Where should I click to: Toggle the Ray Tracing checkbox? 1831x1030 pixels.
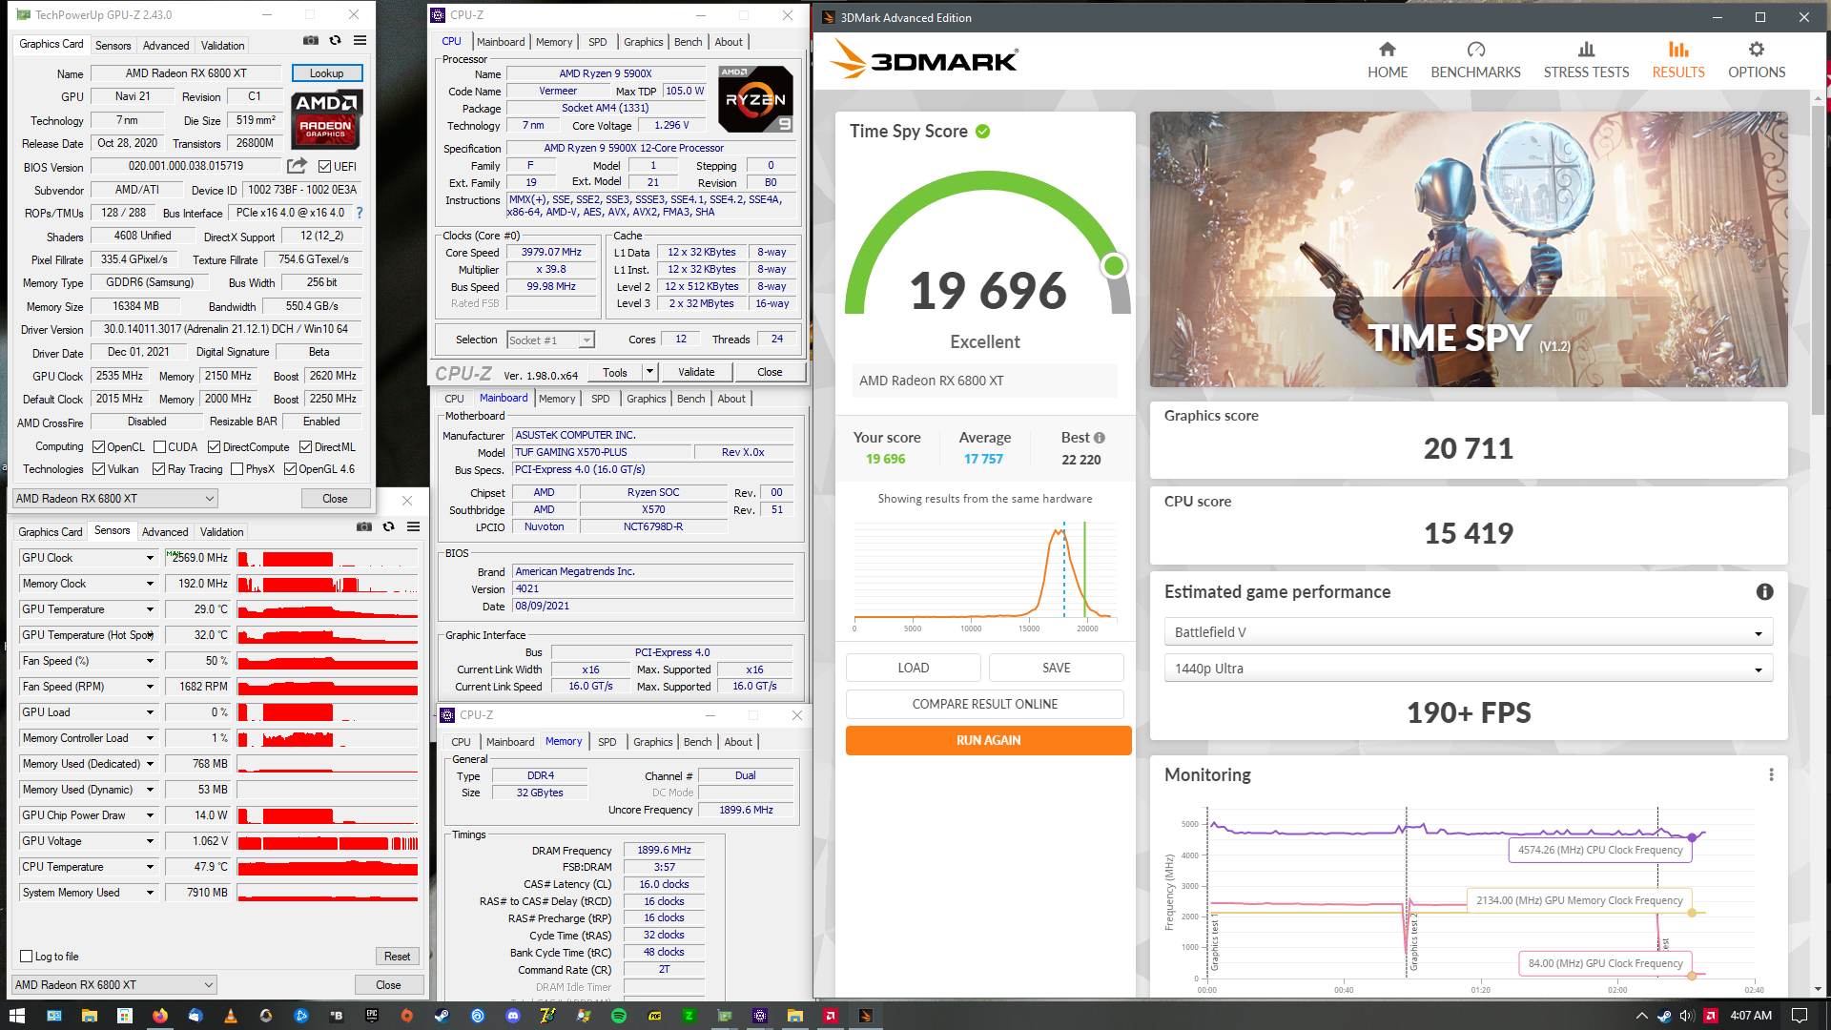coord(158,469)
